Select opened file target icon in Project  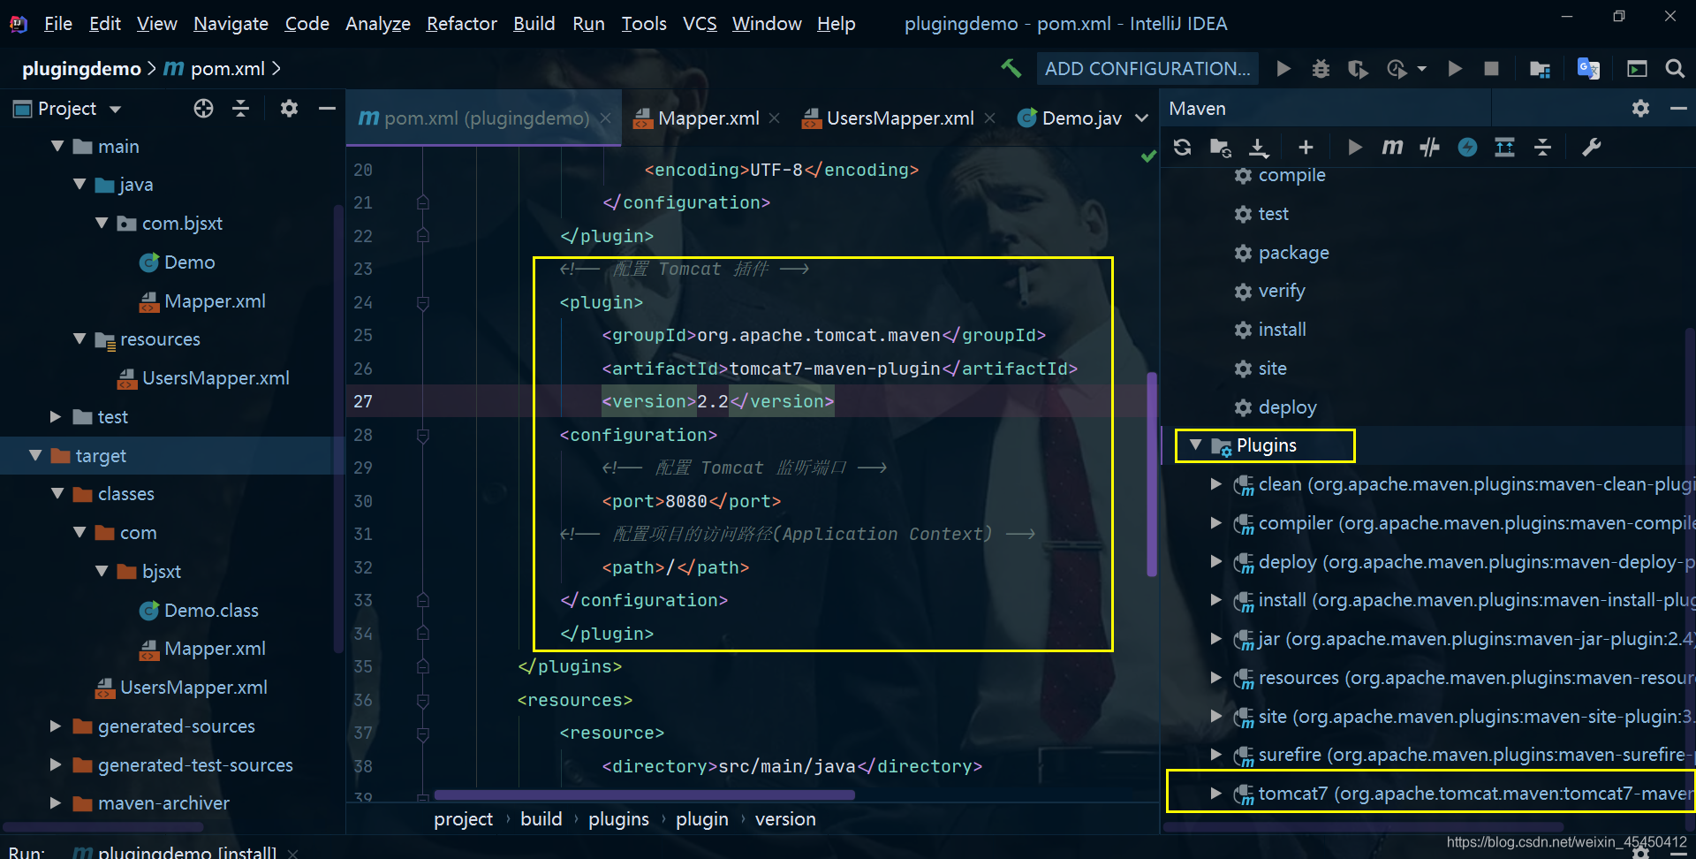point(203,108)
